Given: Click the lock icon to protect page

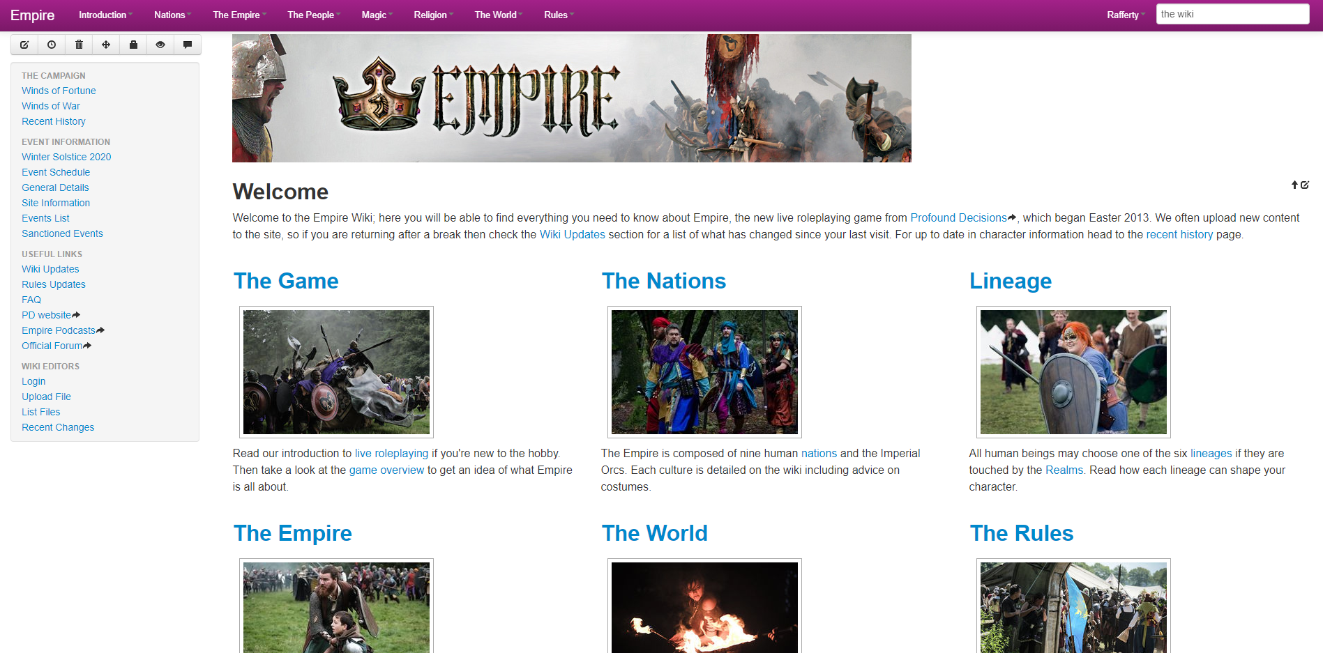Looking at the screenshot, I should point(133,45).
